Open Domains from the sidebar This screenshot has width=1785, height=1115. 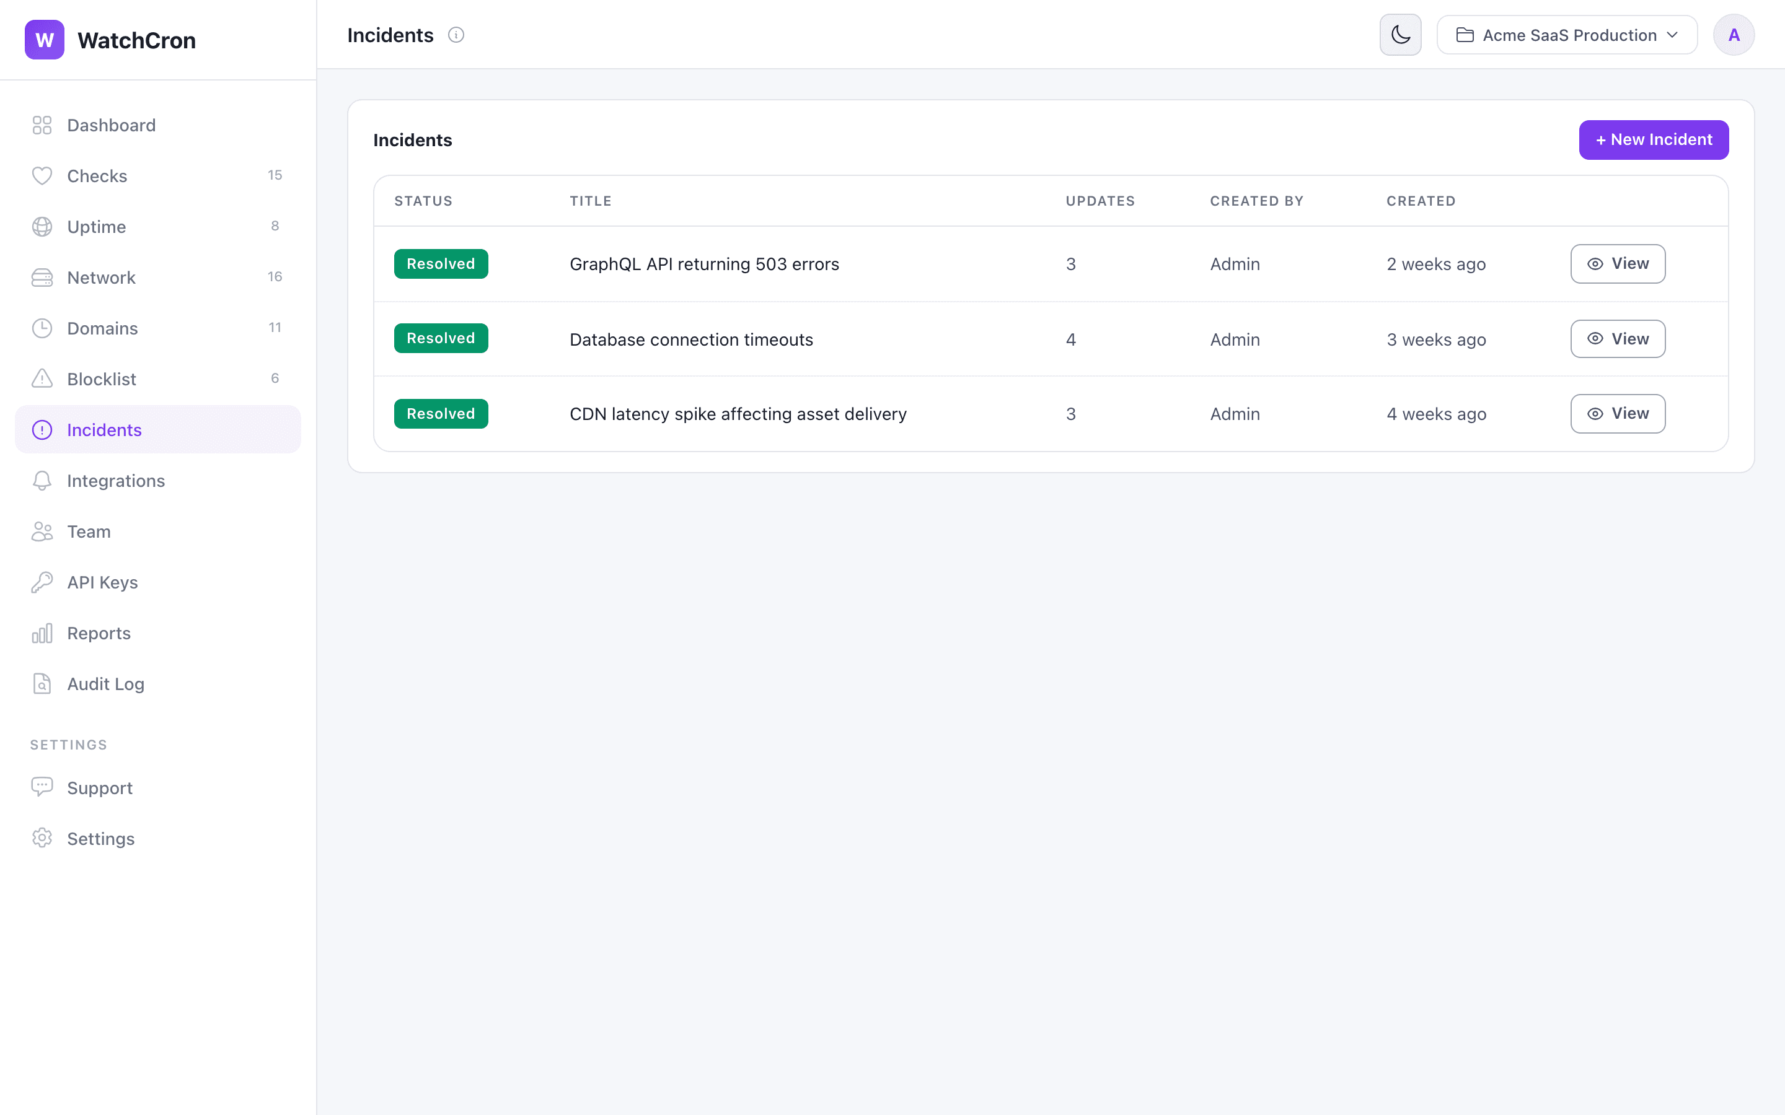pyautogui.click(x=158, y=328)
